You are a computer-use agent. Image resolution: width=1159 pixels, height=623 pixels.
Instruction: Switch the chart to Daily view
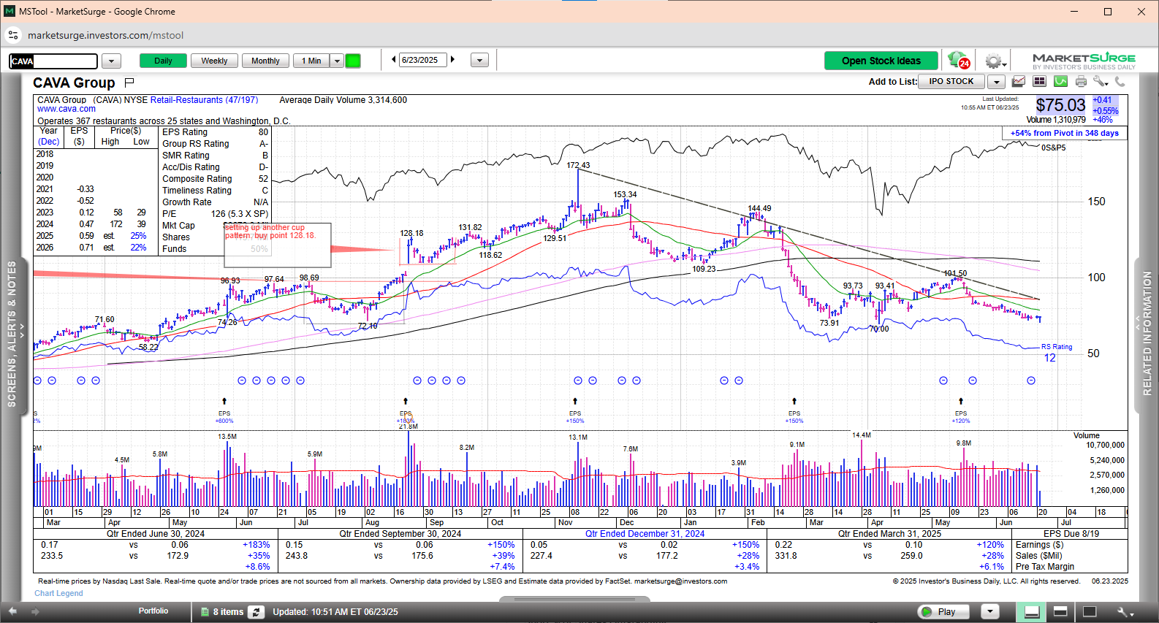click(x=163, y=61)
